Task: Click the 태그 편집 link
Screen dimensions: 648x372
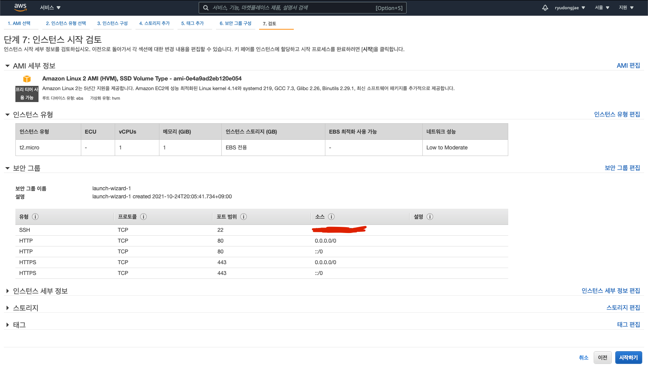Action: point(628,325)
